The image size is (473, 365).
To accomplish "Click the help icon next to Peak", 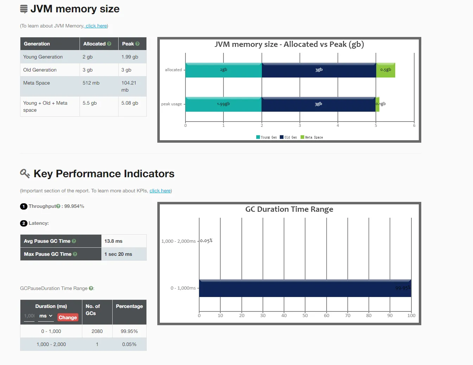I will click(x=138, y=44).
